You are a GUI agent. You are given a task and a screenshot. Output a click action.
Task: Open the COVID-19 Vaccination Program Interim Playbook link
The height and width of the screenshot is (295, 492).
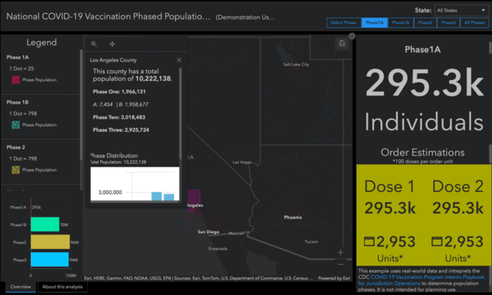pyautogui.click(x=421, y=280)
